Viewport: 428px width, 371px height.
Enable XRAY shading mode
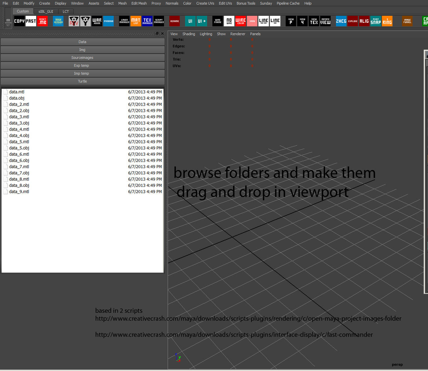point(252,21)
